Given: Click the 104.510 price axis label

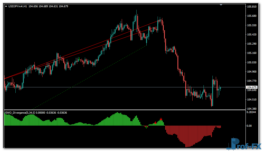Looking at the screenshot, I should coord(252,100).
